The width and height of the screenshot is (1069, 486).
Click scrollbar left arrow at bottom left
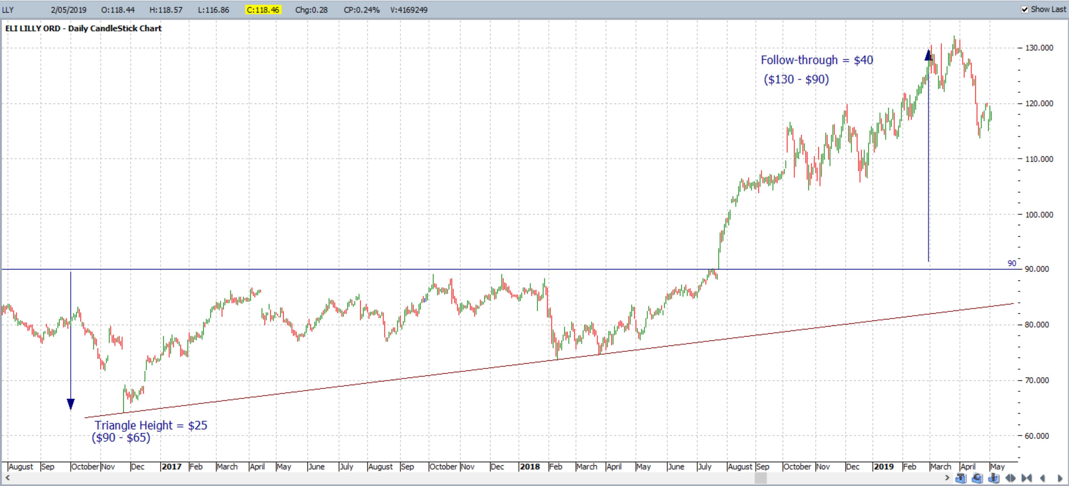[7, 478]
